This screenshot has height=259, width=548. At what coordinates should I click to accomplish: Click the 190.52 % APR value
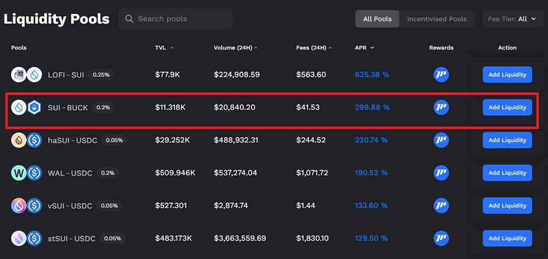pyautogui.click(x=371, y=173)
